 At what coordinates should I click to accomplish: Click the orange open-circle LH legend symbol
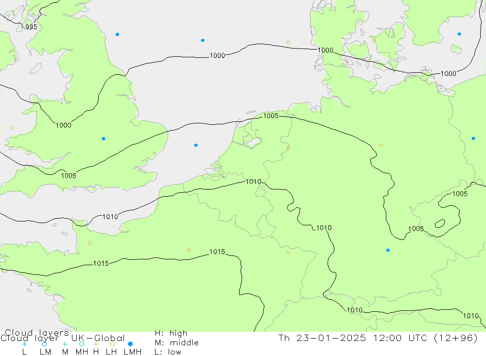click(113, 344)
